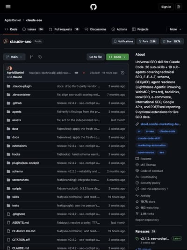Select the open-source topic tag
The image size is (187, 250).
(146, 153)
